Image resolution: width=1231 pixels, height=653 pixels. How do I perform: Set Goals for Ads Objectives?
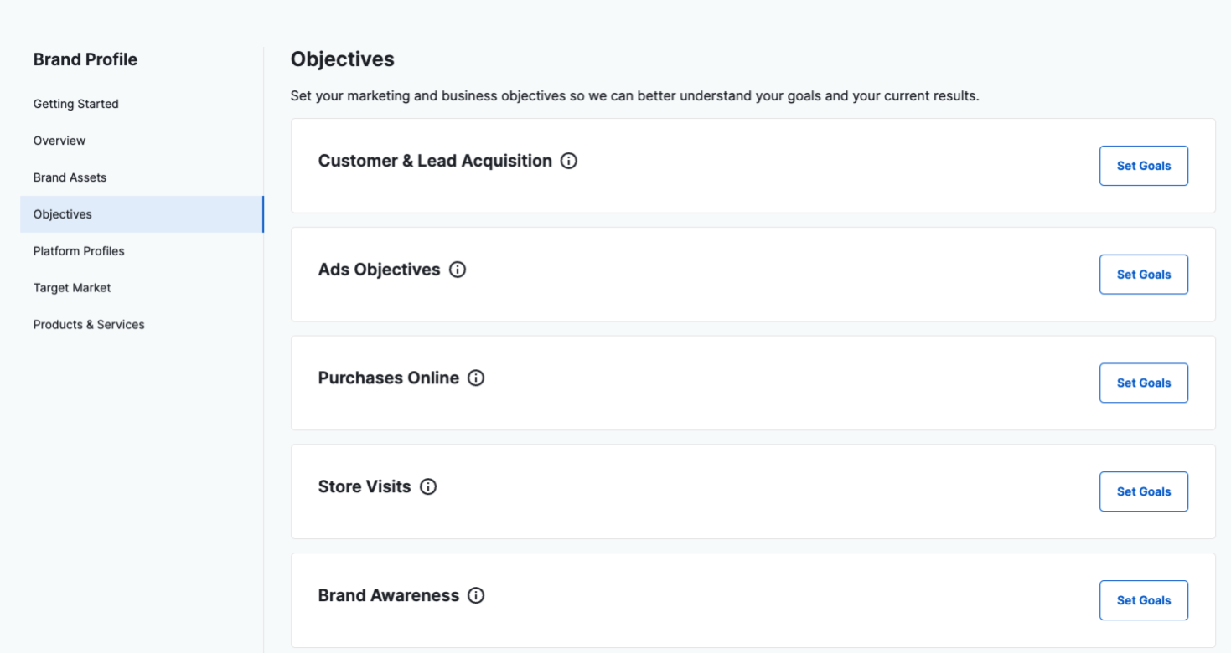click(x=1143, y=275)
